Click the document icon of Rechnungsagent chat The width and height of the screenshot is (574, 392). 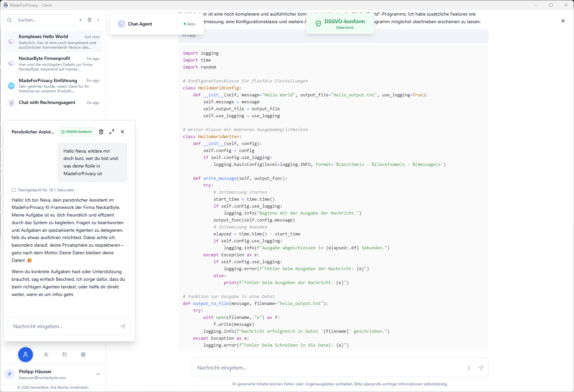tap(11, 103)
